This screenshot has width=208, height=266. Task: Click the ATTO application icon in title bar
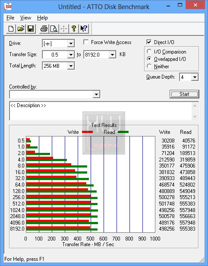click(x=8, y=6)
